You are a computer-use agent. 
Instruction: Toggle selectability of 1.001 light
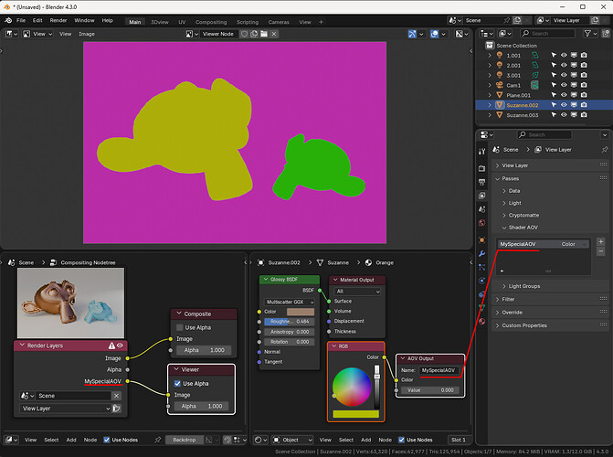[554, 55]
